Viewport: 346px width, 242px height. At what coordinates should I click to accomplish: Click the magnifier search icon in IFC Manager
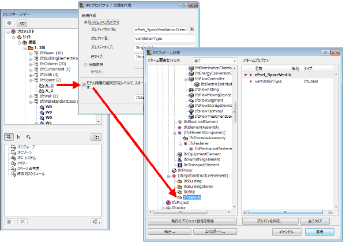(x=28, y=137)
